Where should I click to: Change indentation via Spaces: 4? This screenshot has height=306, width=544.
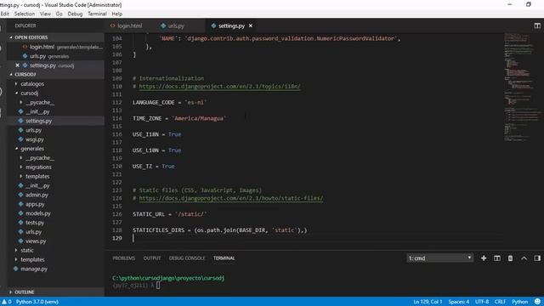point(459,302)
